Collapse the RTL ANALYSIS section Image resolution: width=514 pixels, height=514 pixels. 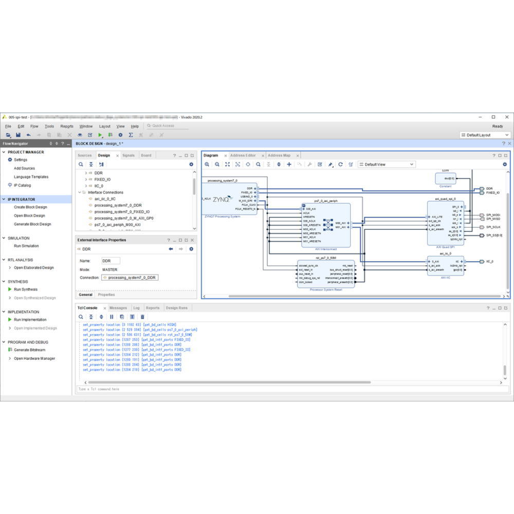[x=4, y=260]
